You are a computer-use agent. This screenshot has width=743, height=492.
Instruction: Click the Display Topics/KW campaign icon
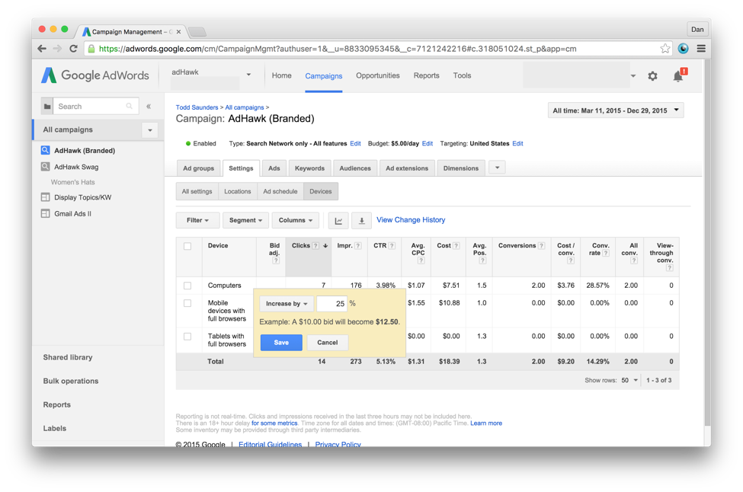[46, 197]
